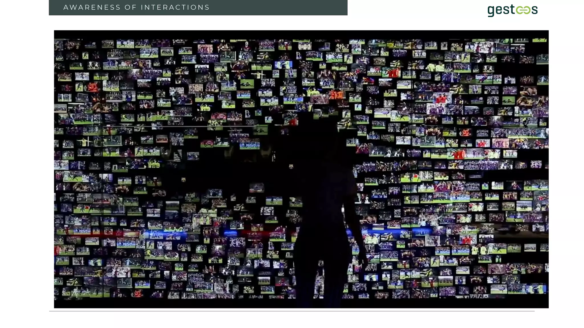Click the final s of the gestoos logo
The height and width of the screenshot is (328, 584).
534,10
